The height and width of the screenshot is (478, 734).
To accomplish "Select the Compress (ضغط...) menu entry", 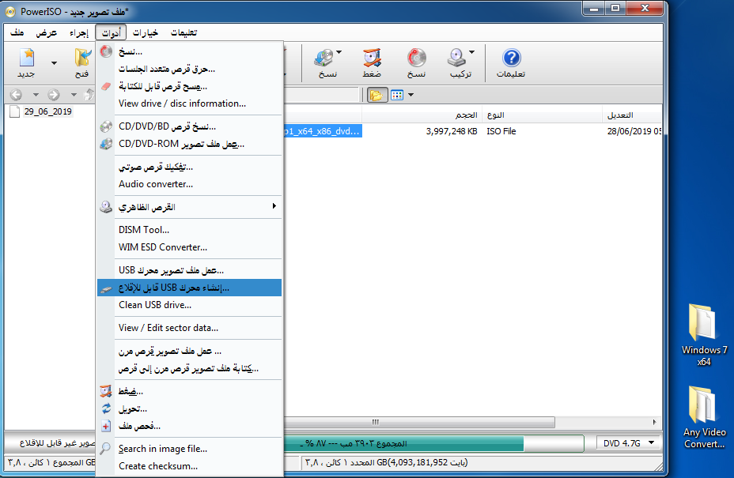I will (189, 391).
